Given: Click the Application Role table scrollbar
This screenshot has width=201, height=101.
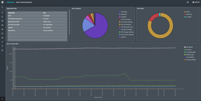Looking at the screenshot, I should [x=69, y=22].
